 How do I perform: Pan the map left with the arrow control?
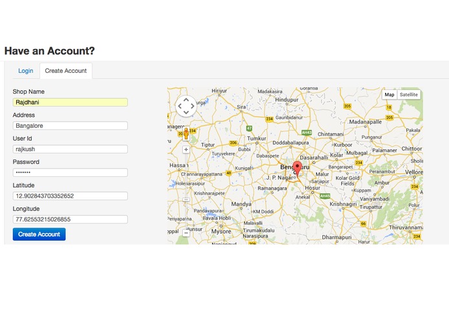click(x=180, y=106)
